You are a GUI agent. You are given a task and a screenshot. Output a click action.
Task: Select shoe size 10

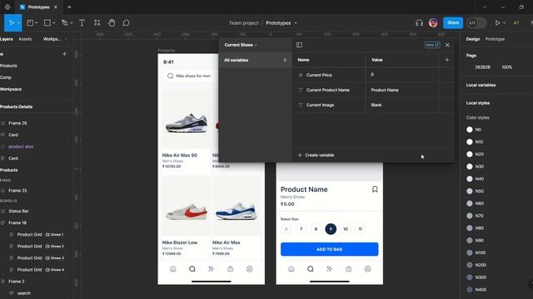[x=346, y=229]
